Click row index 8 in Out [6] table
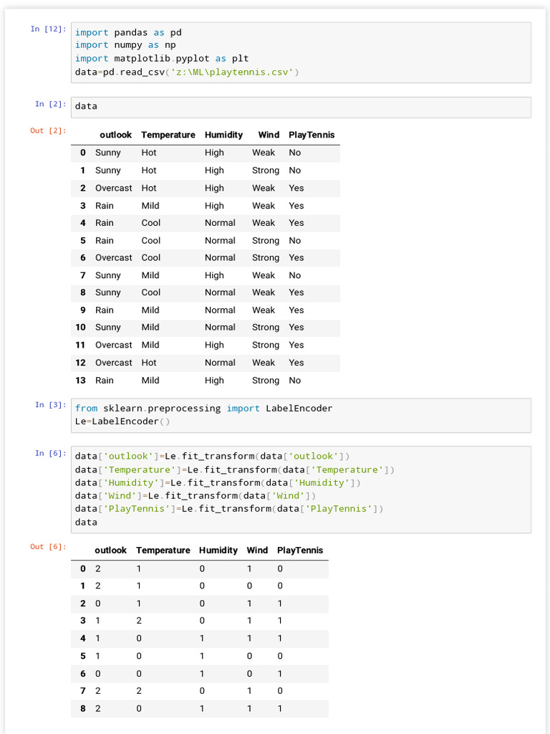The image size is (550, 734). pyautogui.click(x=83, y=709)
